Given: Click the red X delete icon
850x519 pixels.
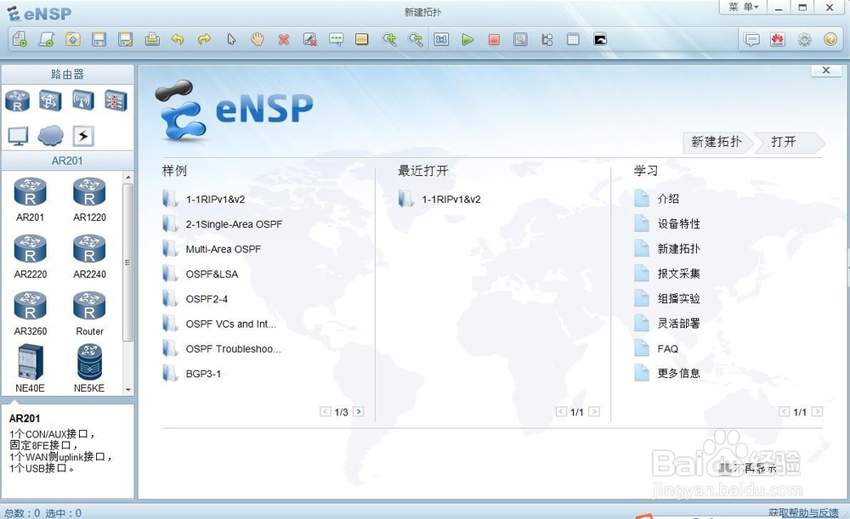Looking at the screenshot, I should click(284, 40).
